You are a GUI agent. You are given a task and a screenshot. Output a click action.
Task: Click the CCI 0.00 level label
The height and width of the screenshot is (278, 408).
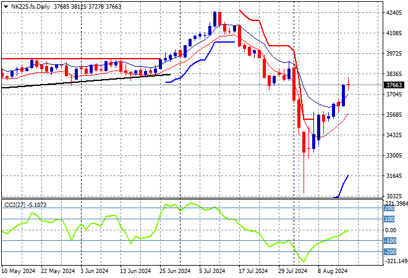(x=391, y=230)
